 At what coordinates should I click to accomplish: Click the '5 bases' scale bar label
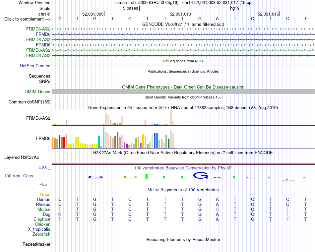point(130,8)
